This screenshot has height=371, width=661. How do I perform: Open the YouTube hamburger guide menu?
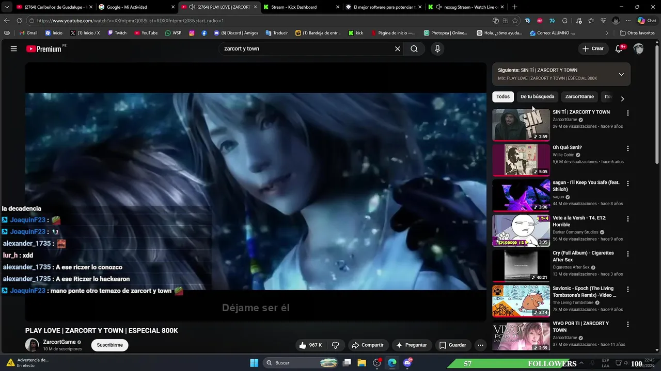point(14,49)
